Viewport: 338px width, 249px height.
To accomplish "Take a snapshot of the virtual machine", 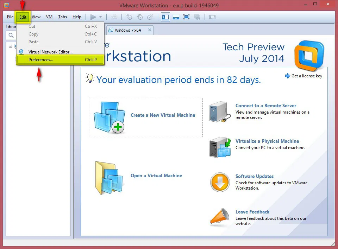I will 129,17.
